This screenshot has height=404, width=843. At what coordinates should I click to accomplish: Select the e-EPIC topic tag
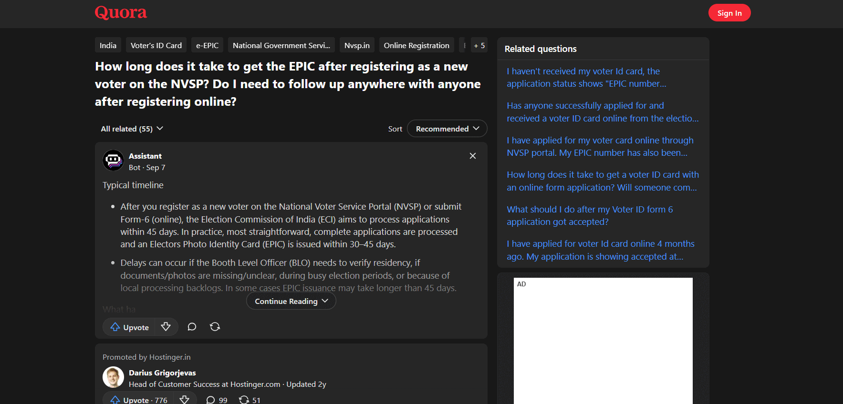click(207, 45)
